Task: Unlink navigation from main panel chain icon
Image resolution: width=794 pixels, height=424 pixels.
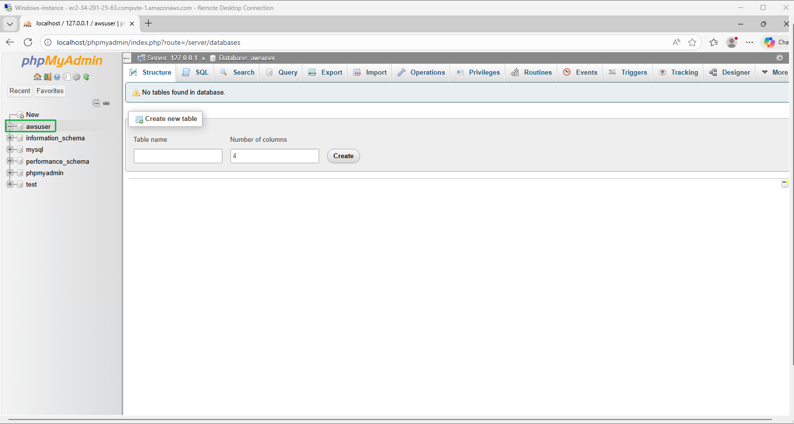Action: pyautogui.click(x=106, y=103)
